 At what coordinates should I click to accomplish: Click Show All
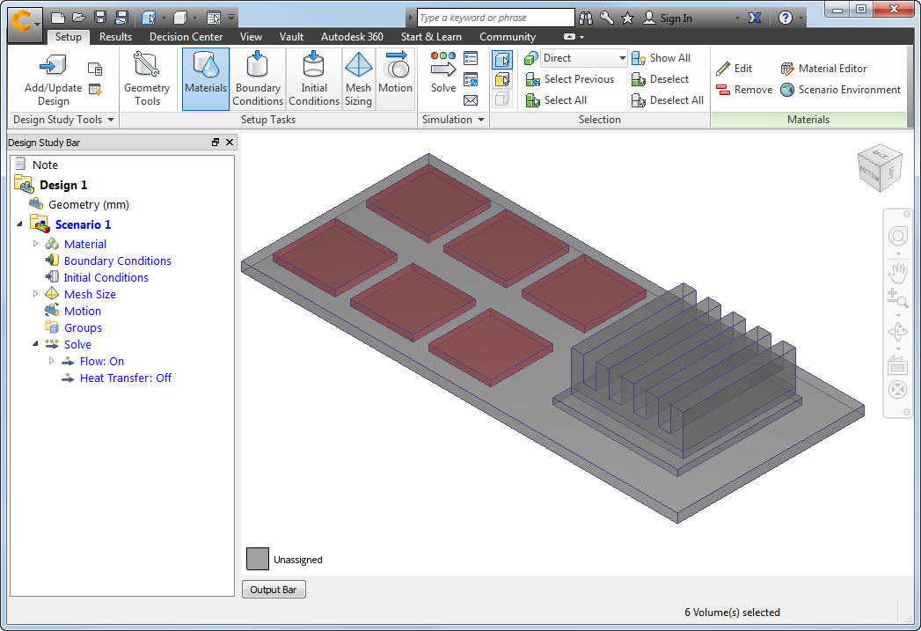point(662,58)
